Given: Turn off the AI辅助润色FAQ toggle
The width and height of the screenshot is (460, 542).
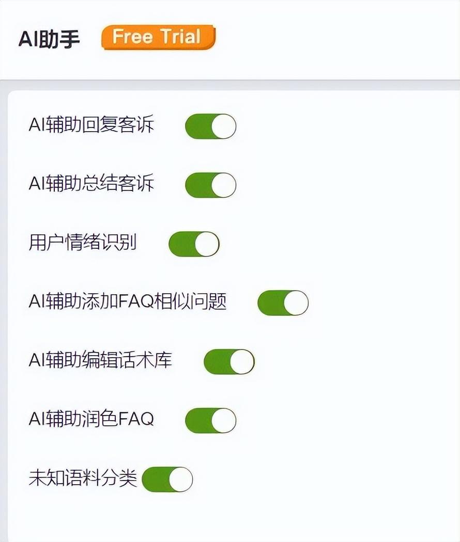Looking at the screenshot, I should [x=210, y=421].
